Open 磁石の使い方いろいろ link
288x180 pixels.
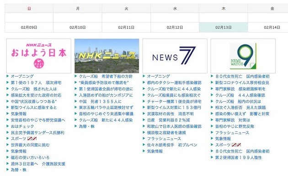click(30, 158)
